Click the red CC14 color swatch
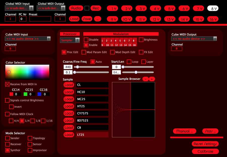The width and height of the screenshot is (227, 157). coord(11,94)
